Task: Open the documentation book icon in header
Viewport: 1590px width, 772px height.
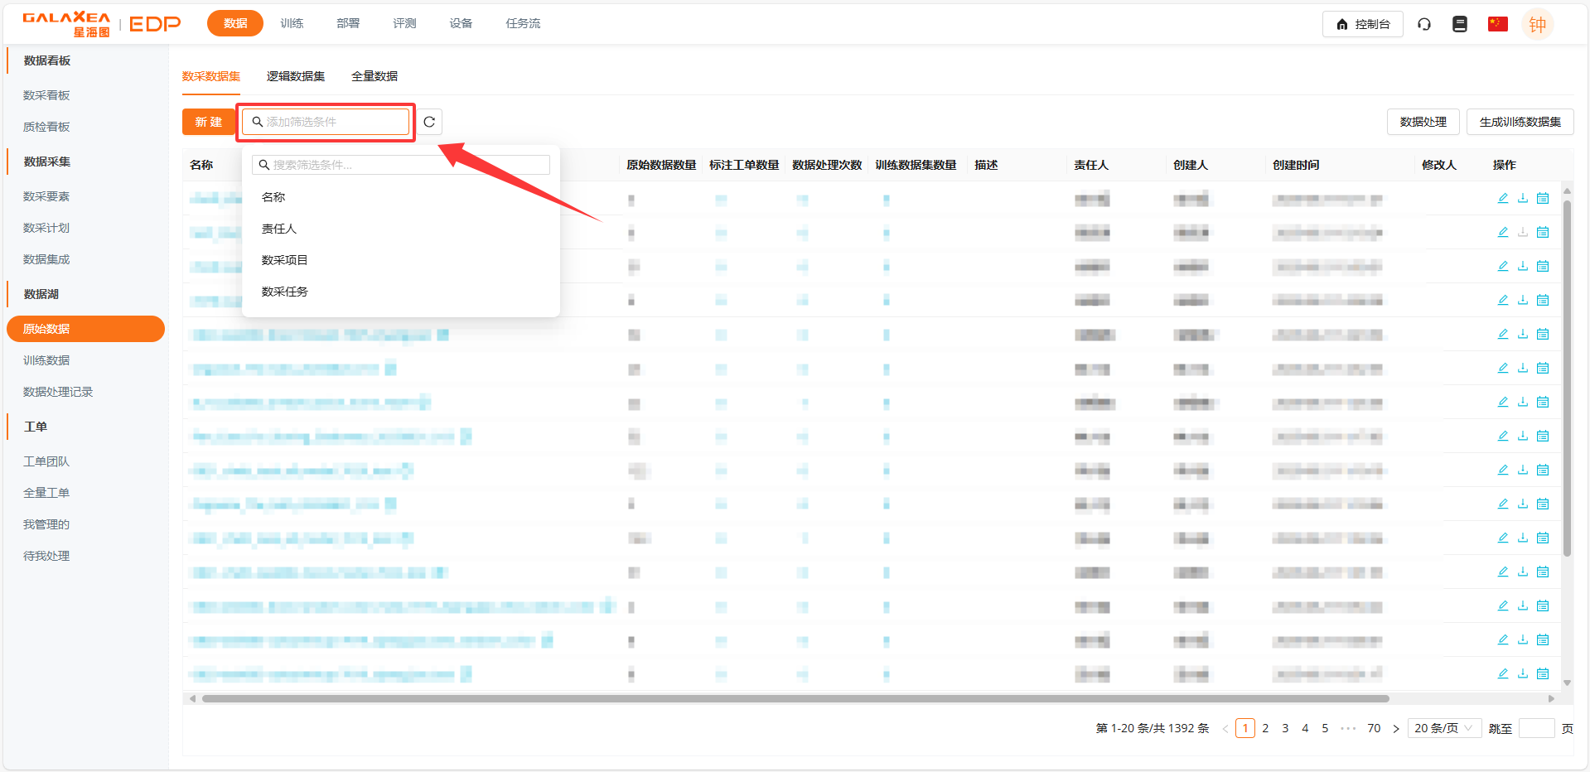Action: tap(1460, 24)
